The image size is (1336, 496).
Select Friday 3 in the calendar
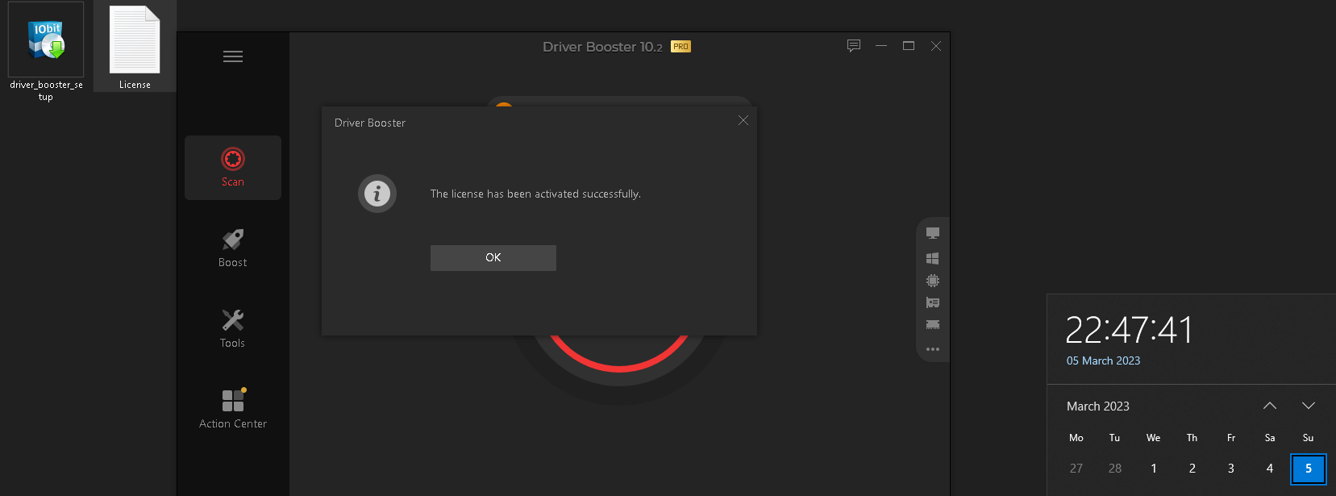(x=1231, y=469)
